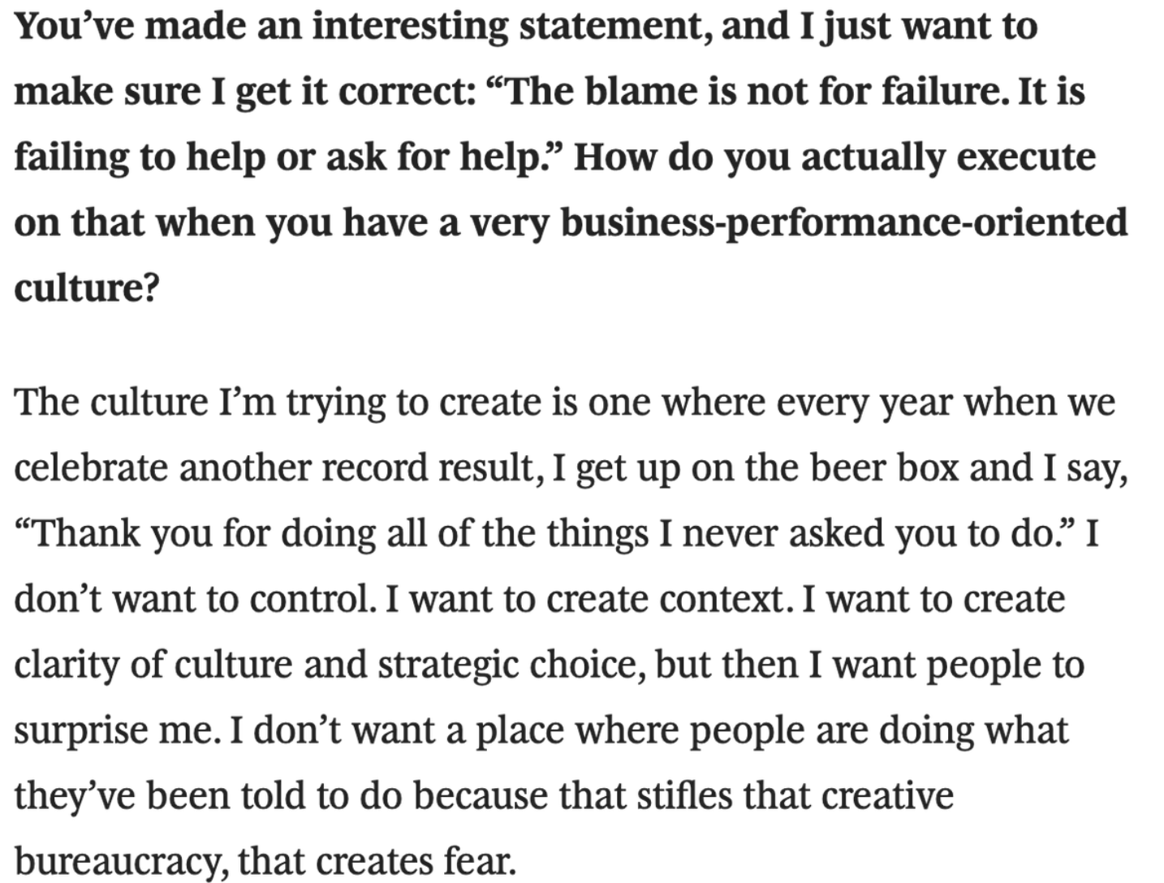This screenshot has height=883, width=1164.
Task: Click the bold word "culture?" ending the question
Action: coord(86,289)
